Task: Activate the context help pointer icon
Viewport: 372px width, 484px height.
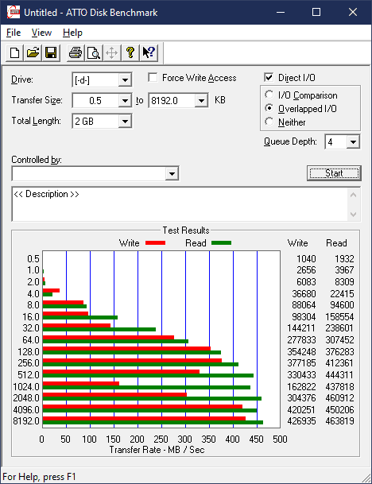Action: pyautogui.click(x=149, y=52)
